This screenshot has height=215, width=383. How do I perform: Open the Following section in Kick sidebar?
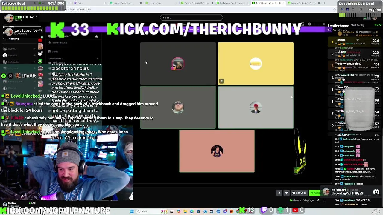[x=11, y=39]
